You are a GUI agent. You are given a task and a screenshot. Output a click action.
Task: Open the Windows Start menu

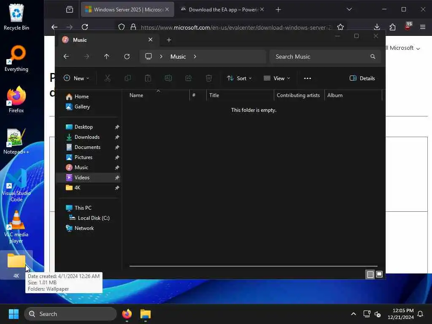click(x=13, y=314)
